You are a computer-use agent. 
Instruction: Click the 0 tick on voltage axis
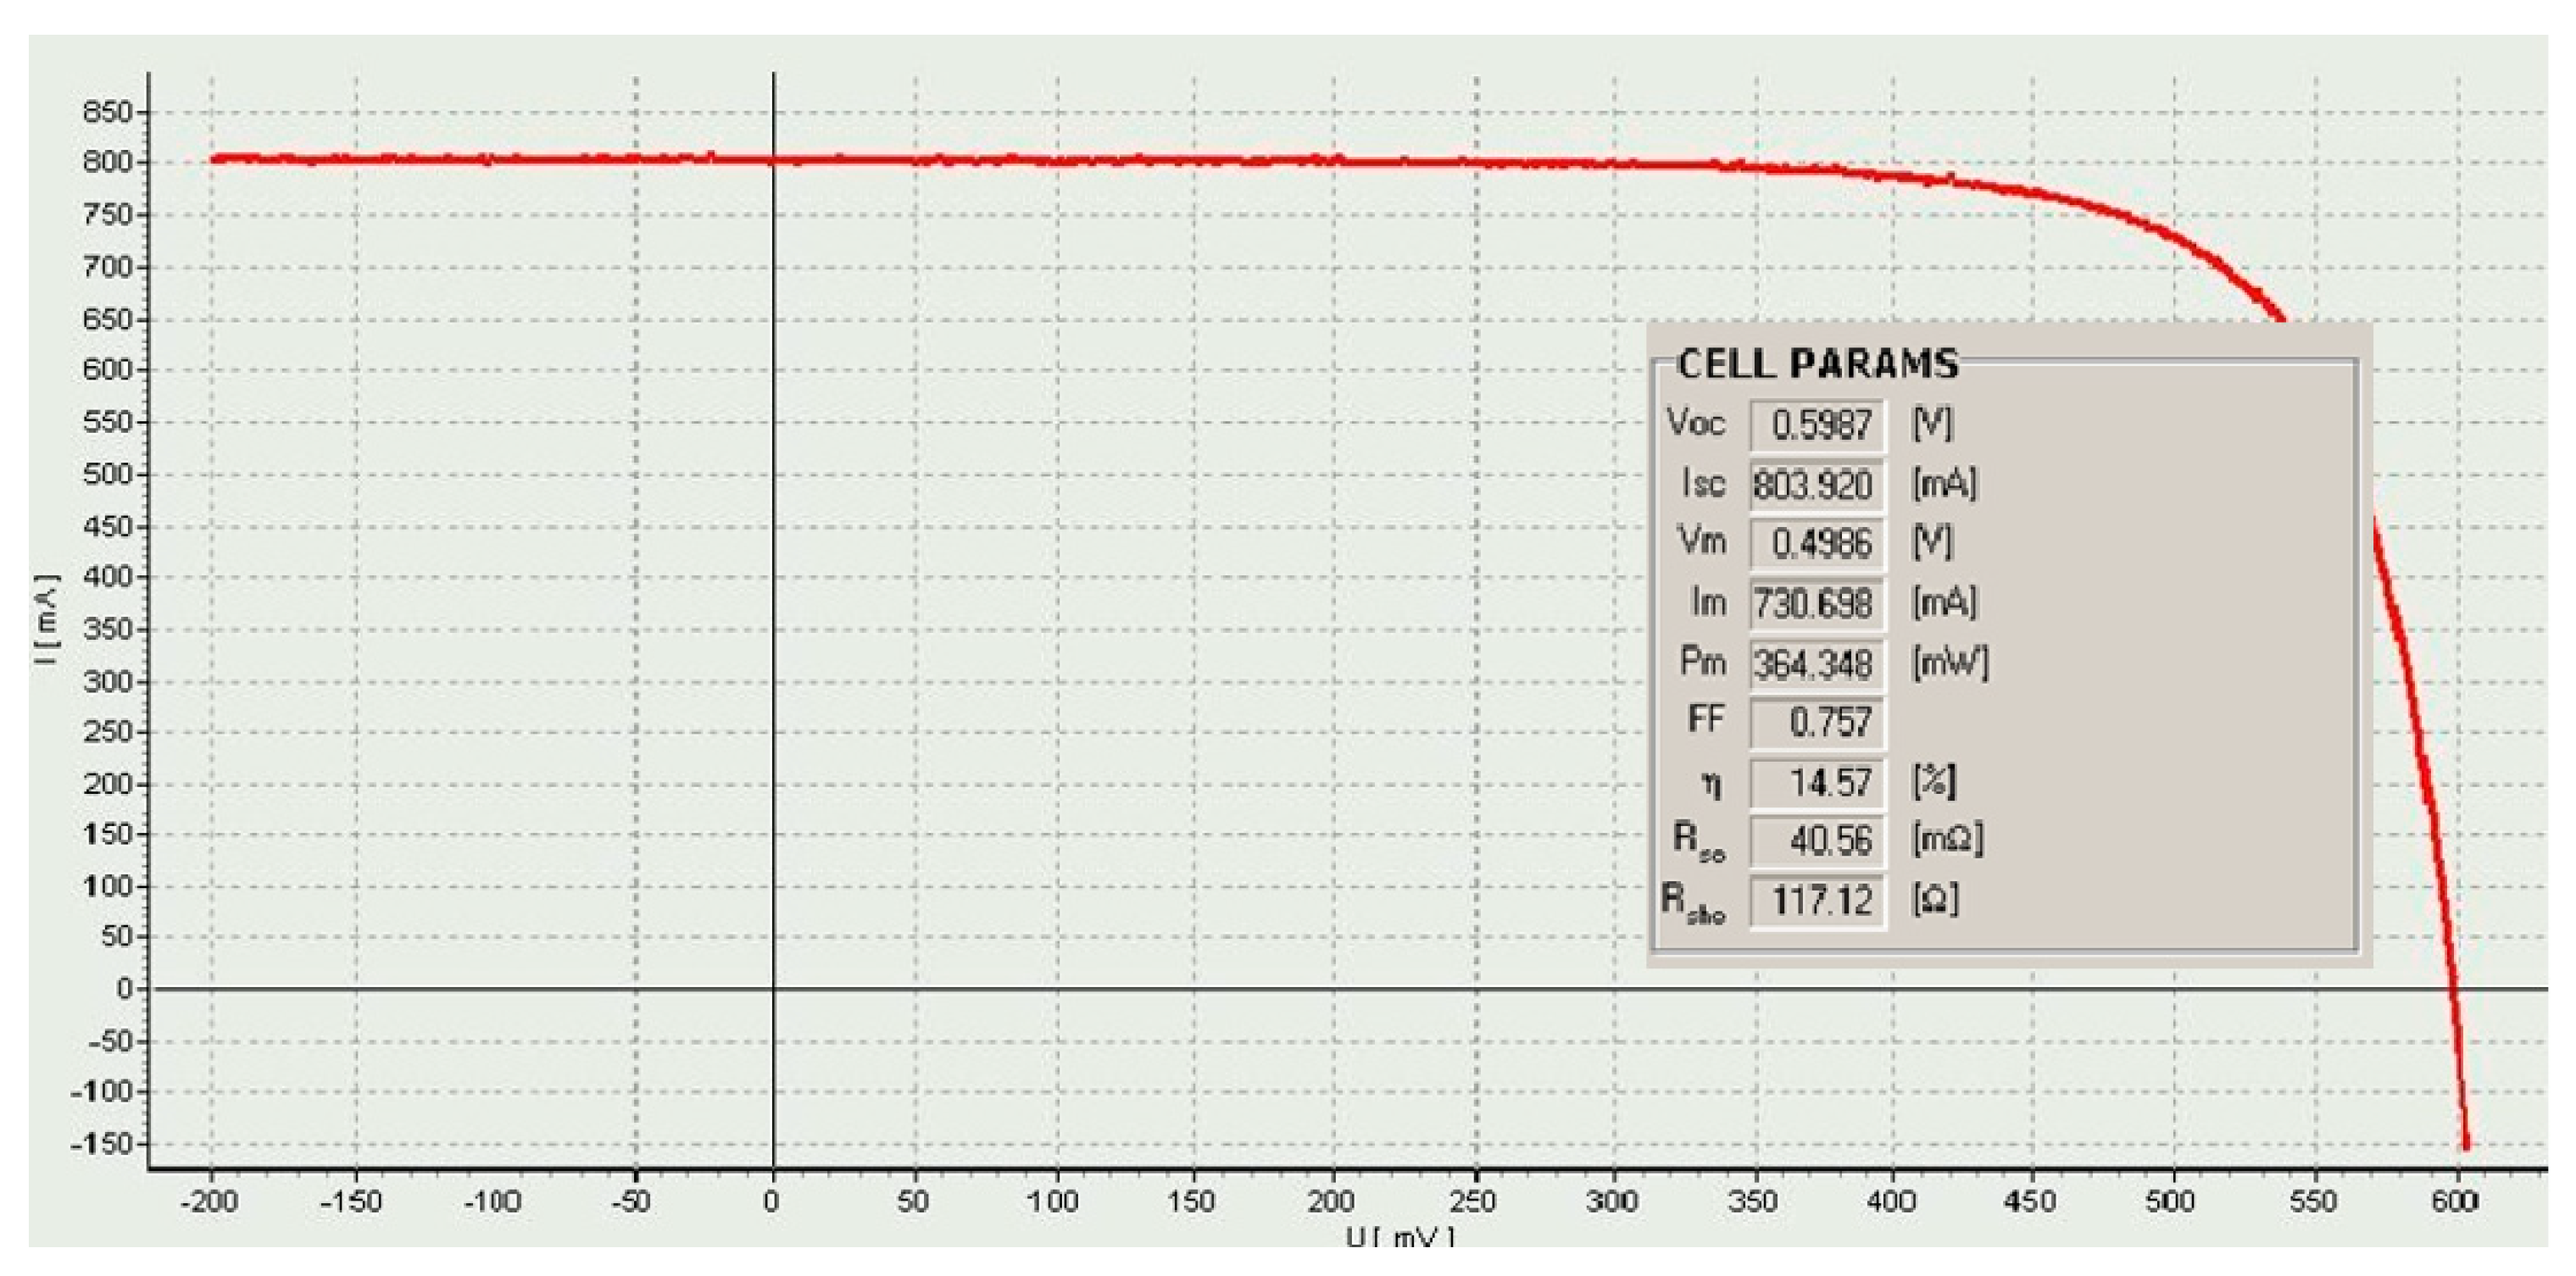(771, 1201)
